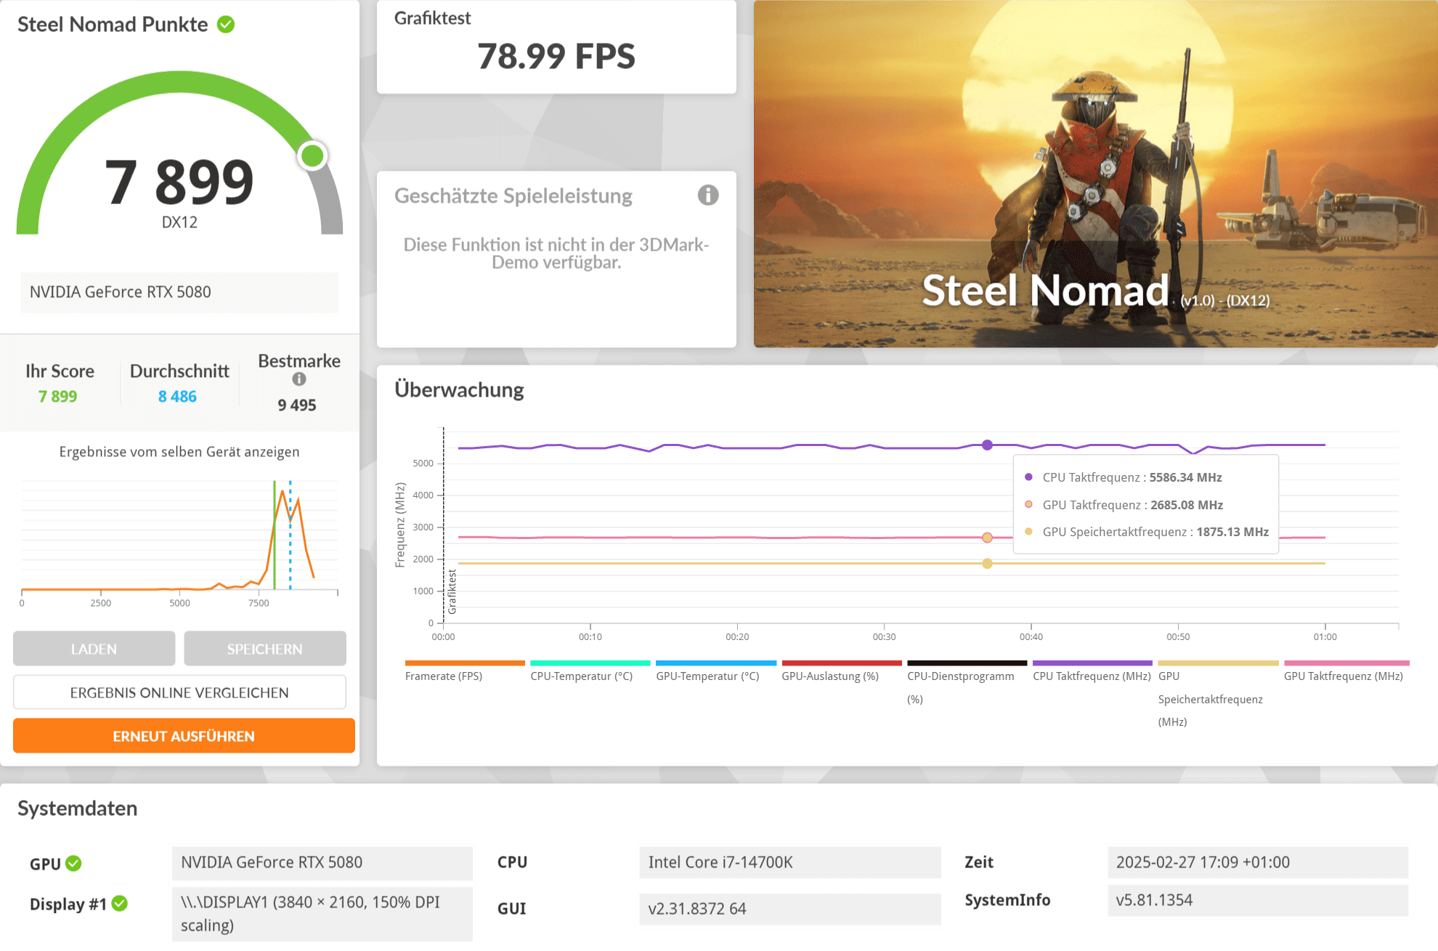
Task: Toggle the Framerate (FPS) legend entry
Action: click(x=444, y=676)
